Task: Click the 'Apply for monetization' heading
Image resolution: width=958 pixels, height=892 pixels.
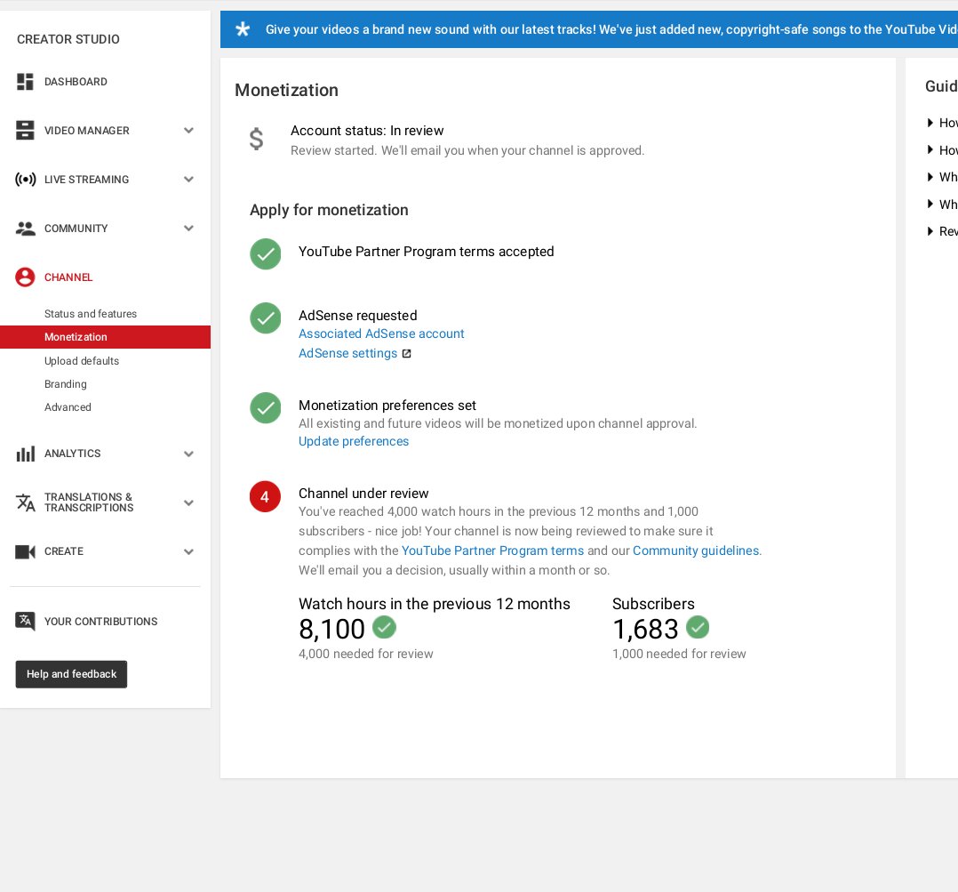Action: (x=329, y=210)
